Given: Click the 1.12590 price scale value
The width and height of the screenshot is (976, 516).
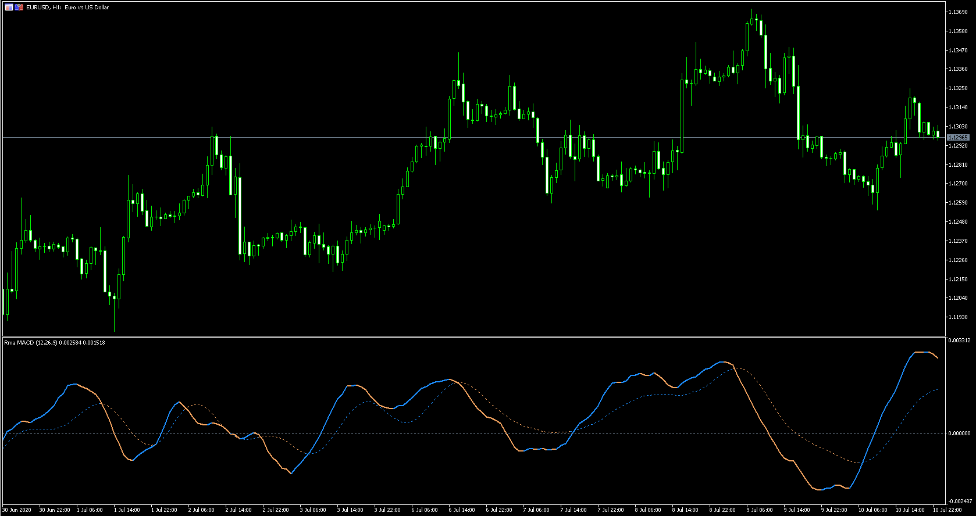Looking at the screenshot, I should click(957, 203).
